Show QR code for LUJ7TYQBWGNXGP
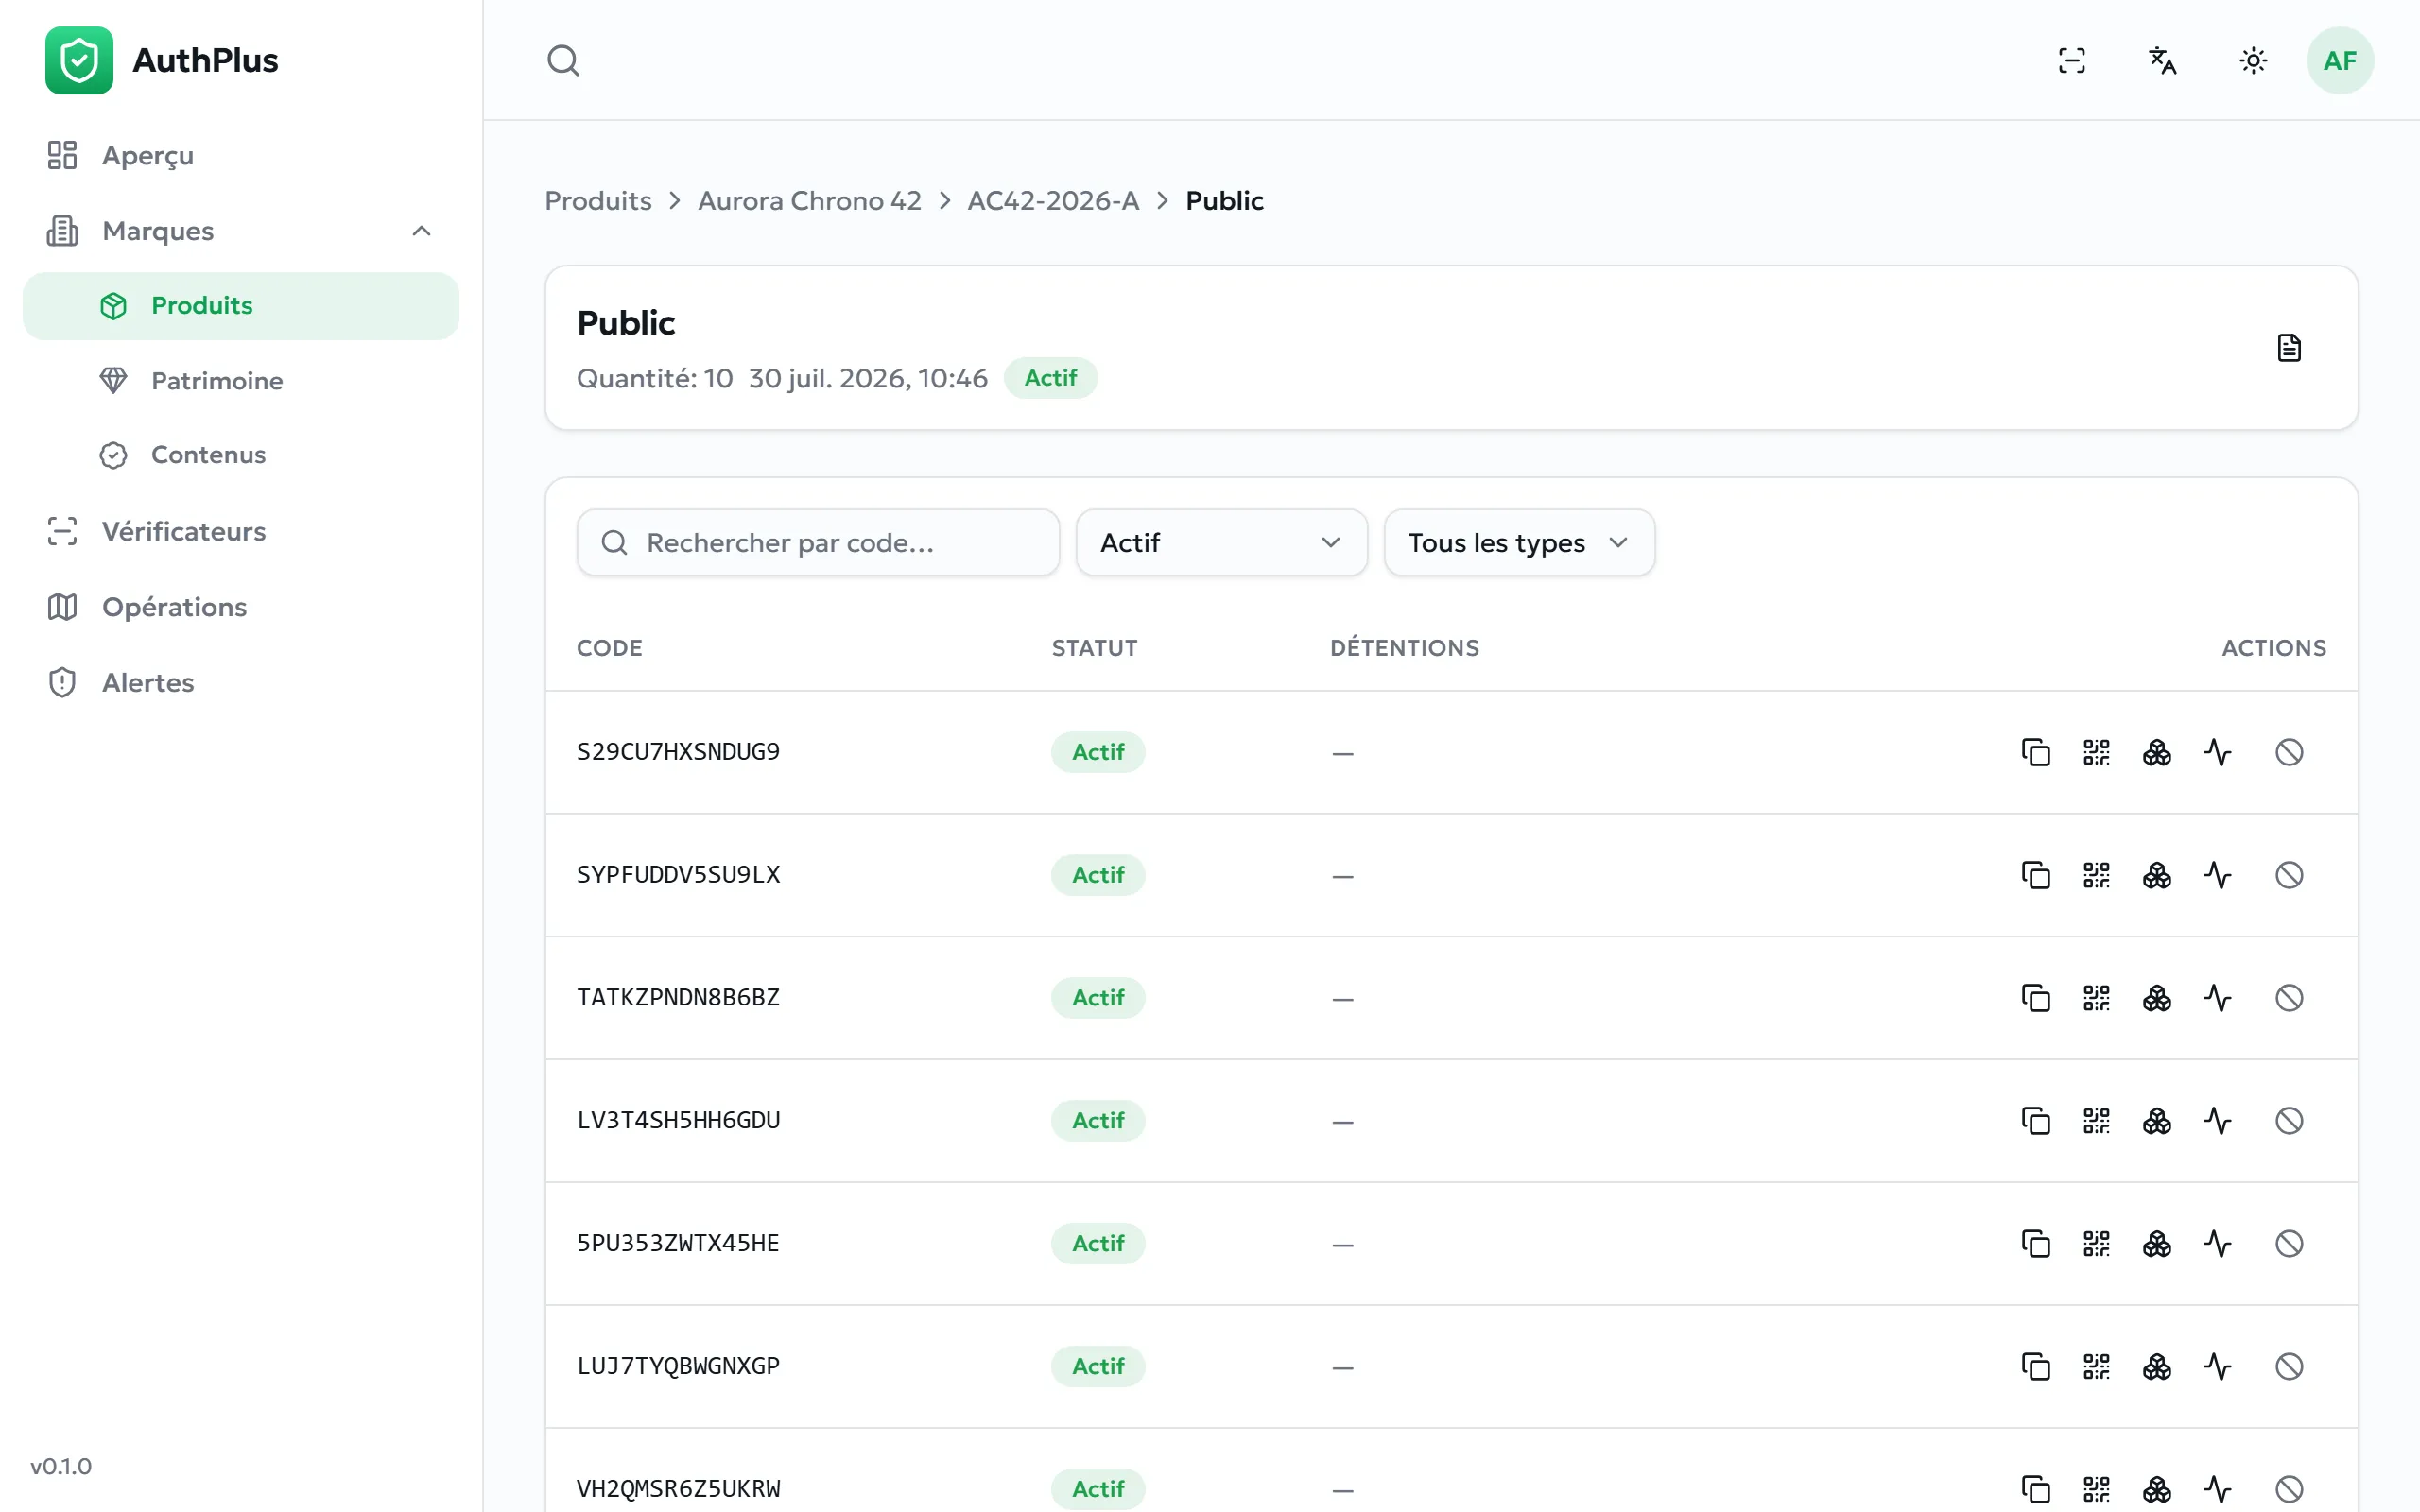 click(x=2097, y=1367)
